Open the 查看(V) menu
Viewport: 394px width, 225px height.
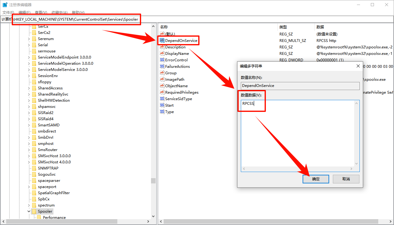click(41, 13)
